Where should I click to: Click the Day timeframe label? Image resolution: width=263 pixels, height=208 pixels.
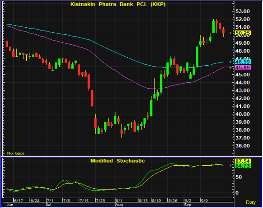click(250, 202)
